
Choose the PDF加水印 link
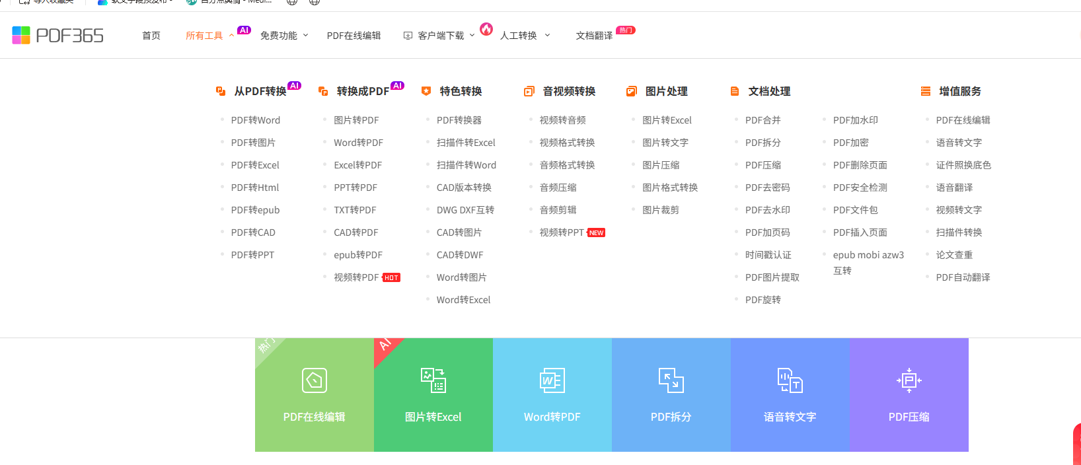[856, 120]
